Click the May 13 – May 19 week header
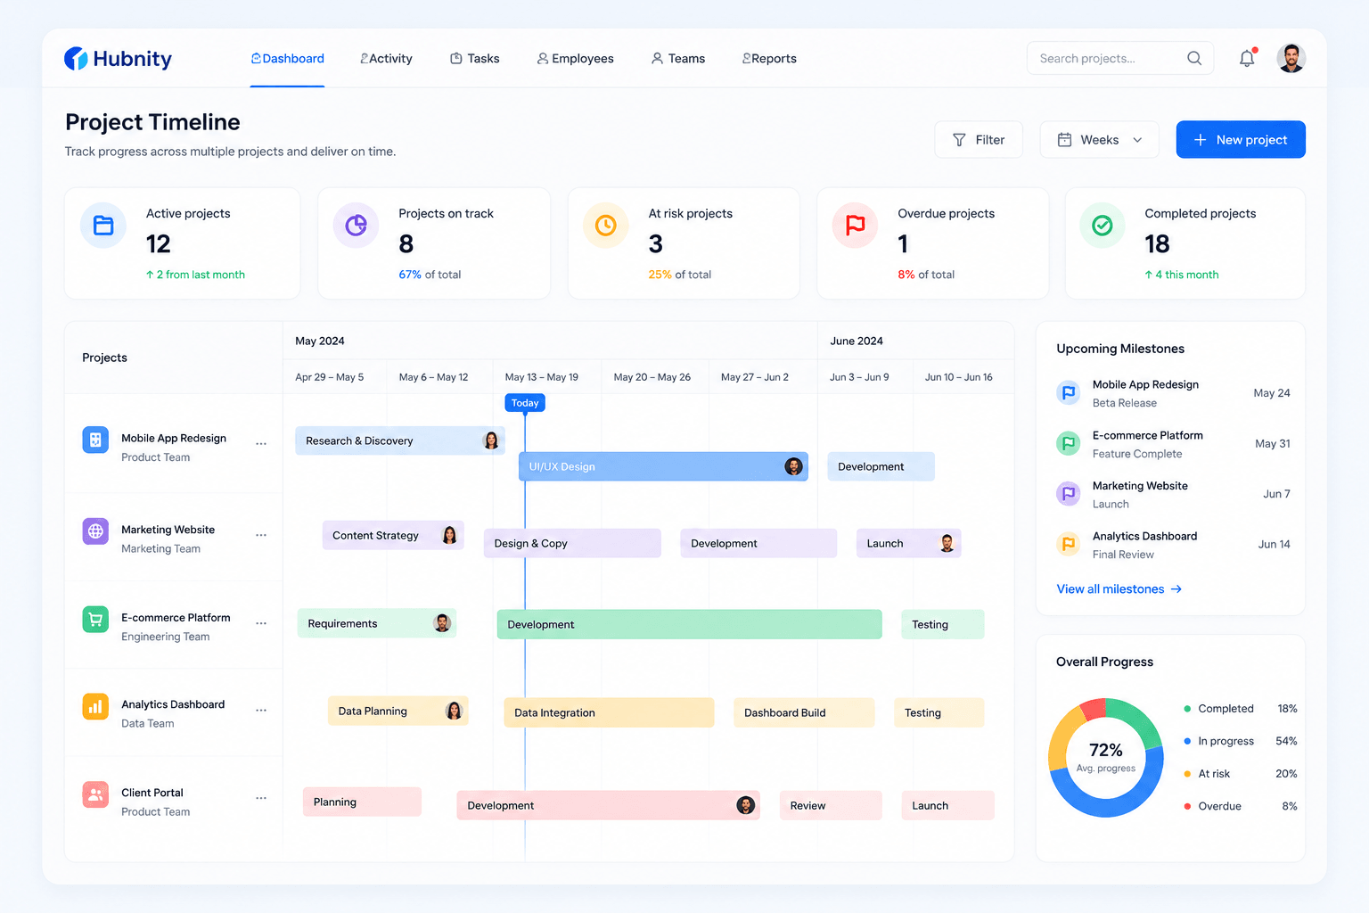This screenshot has width=1369, height=913. pyautogui.click(x=541, y=377)
